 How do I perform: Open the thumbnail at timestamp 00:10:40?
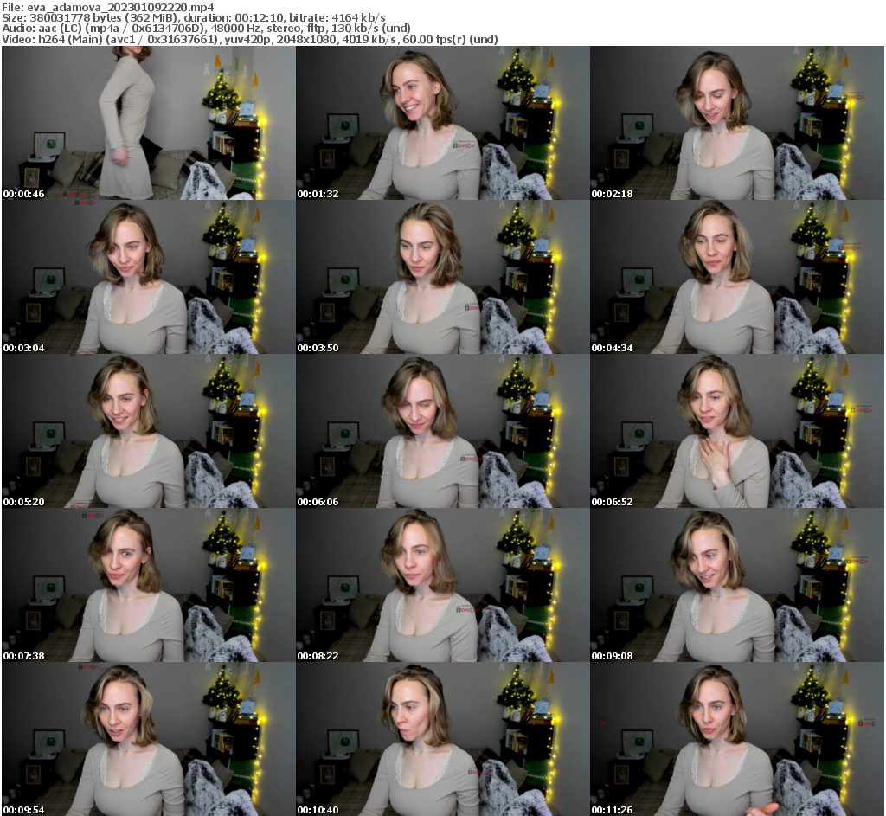442,739
